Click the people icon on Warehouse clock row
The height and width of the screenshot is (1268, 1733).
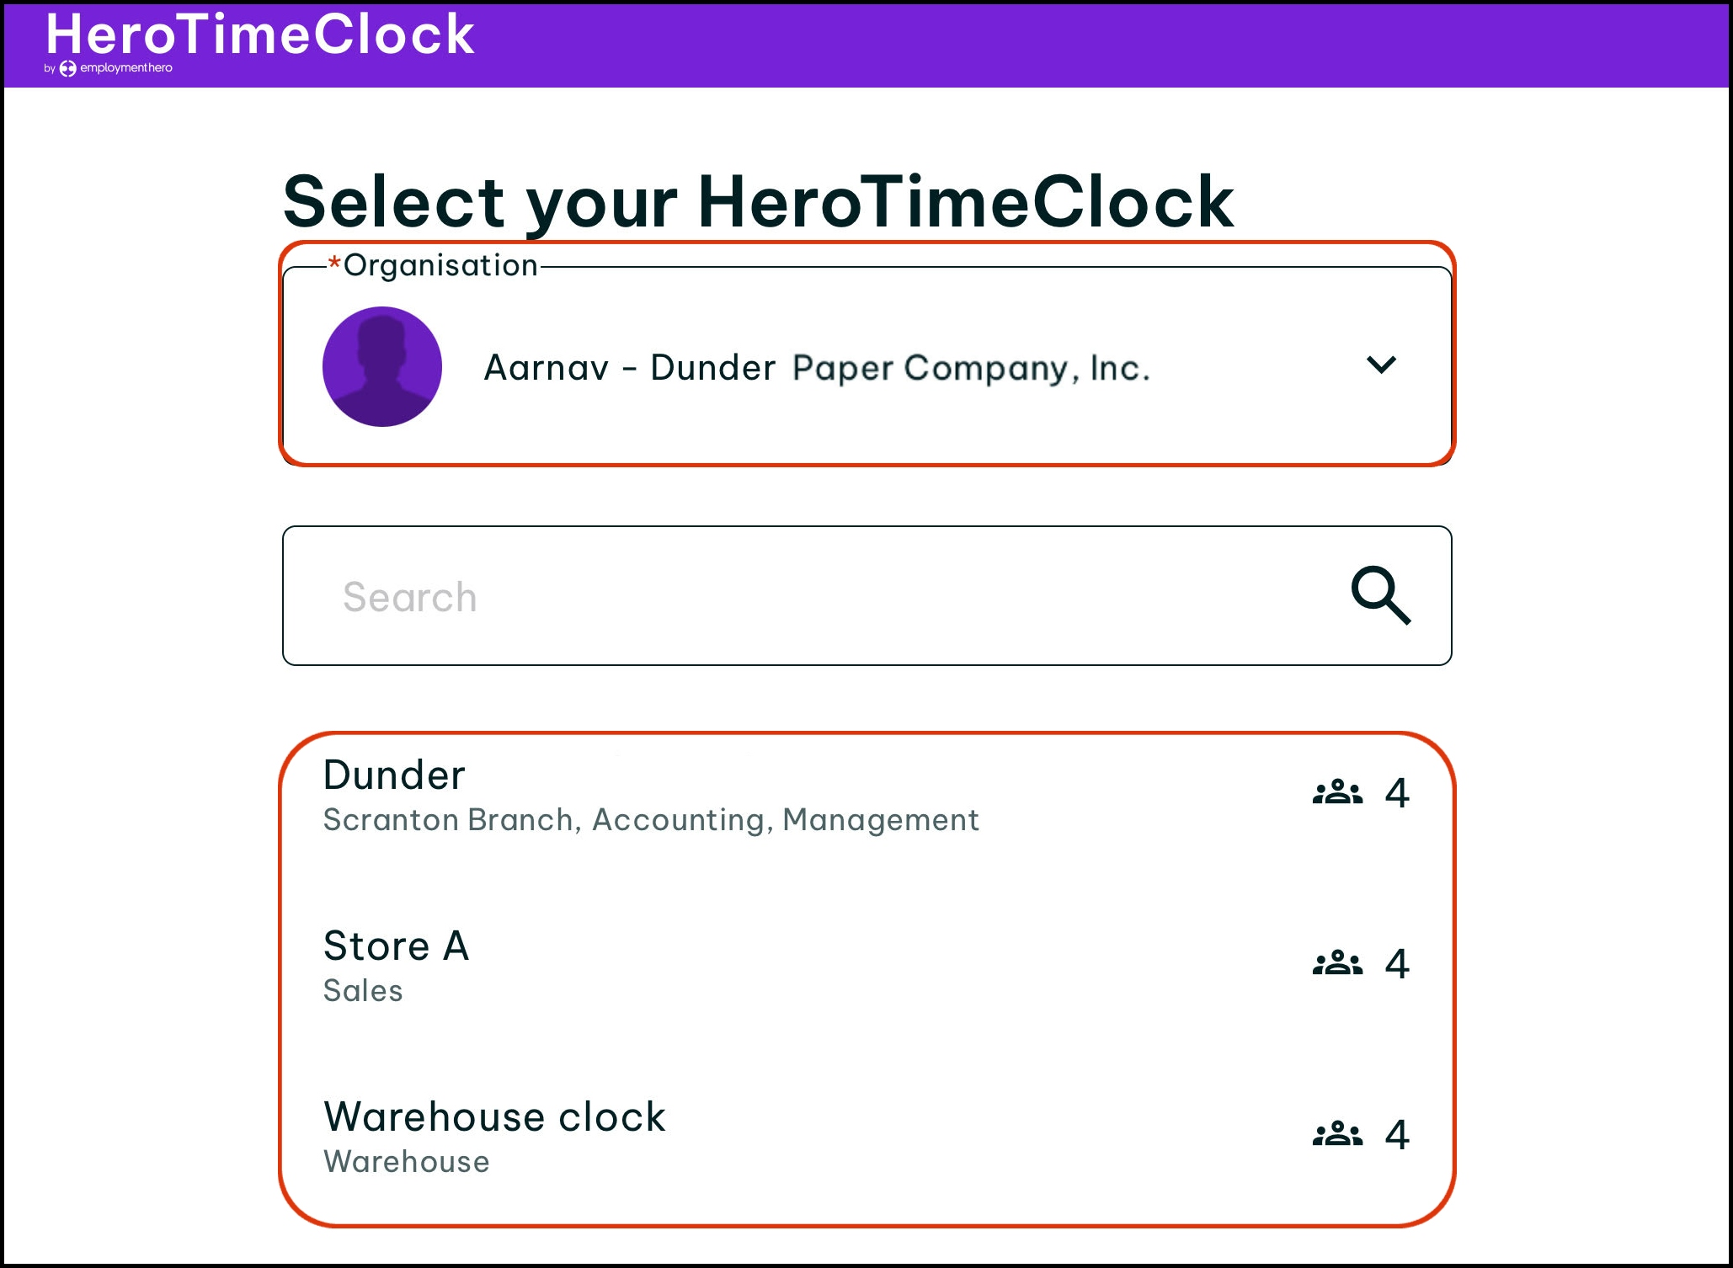pyautogui.click(x=1337, y=1134)
